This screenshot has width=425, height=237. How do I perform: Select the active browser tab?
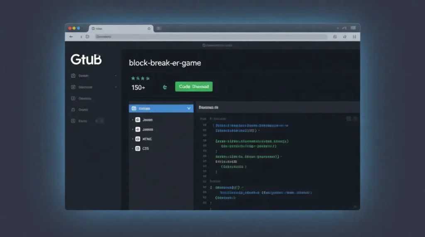(121, 29)
